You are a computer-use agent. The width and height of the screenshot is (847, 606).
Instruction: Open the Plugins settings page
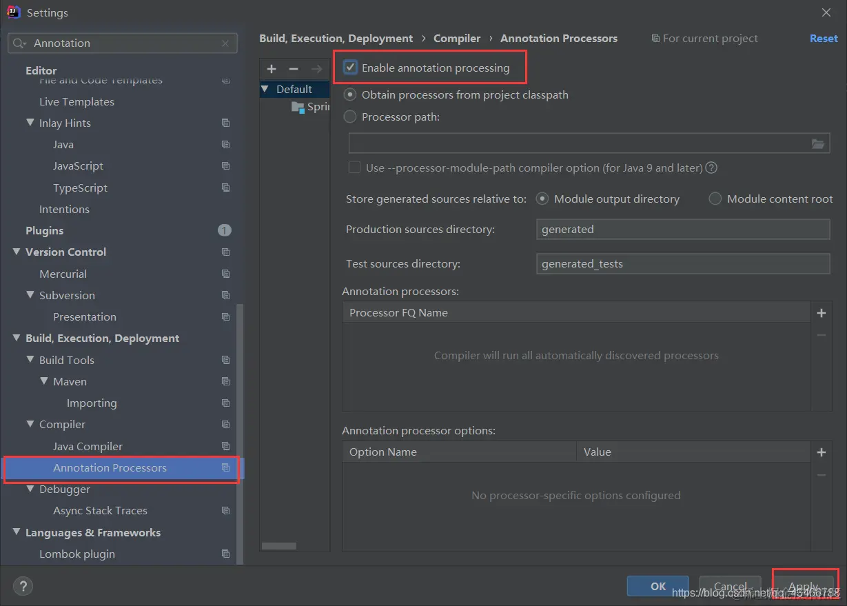(x=44, y=230)
